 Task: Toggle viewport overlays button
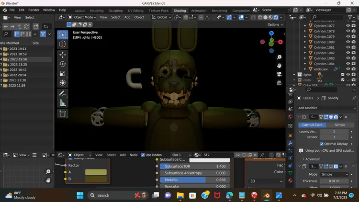pyautogui.click(x=241, y=17)
